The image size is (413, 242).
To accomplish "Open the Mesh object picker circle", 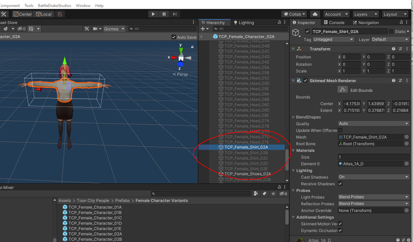I will (407, 137).
